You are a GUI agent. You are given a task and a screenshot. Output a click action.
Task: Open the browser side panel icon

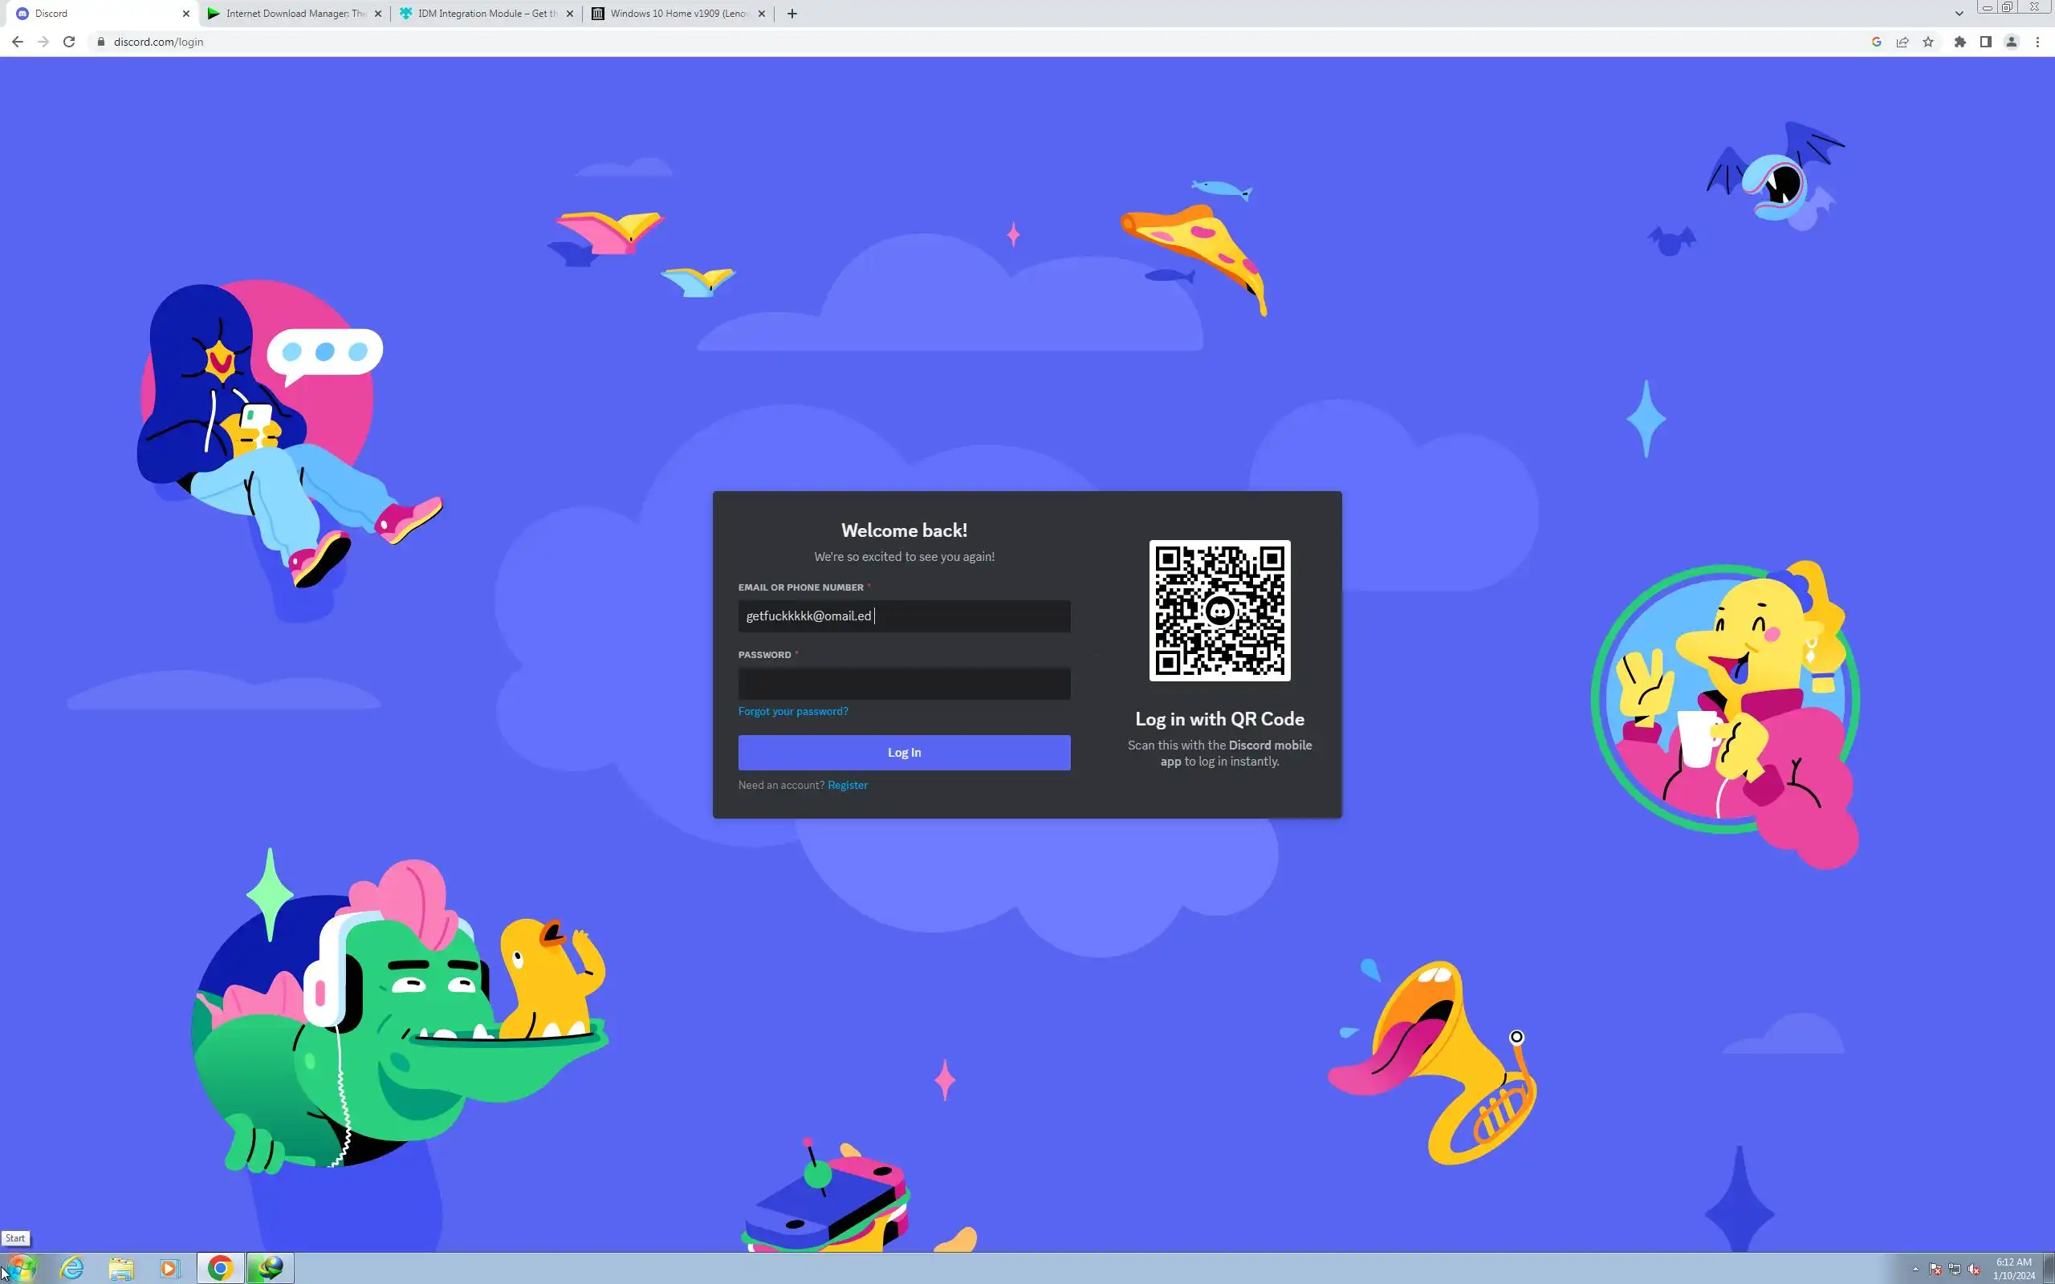(1985, 42)
